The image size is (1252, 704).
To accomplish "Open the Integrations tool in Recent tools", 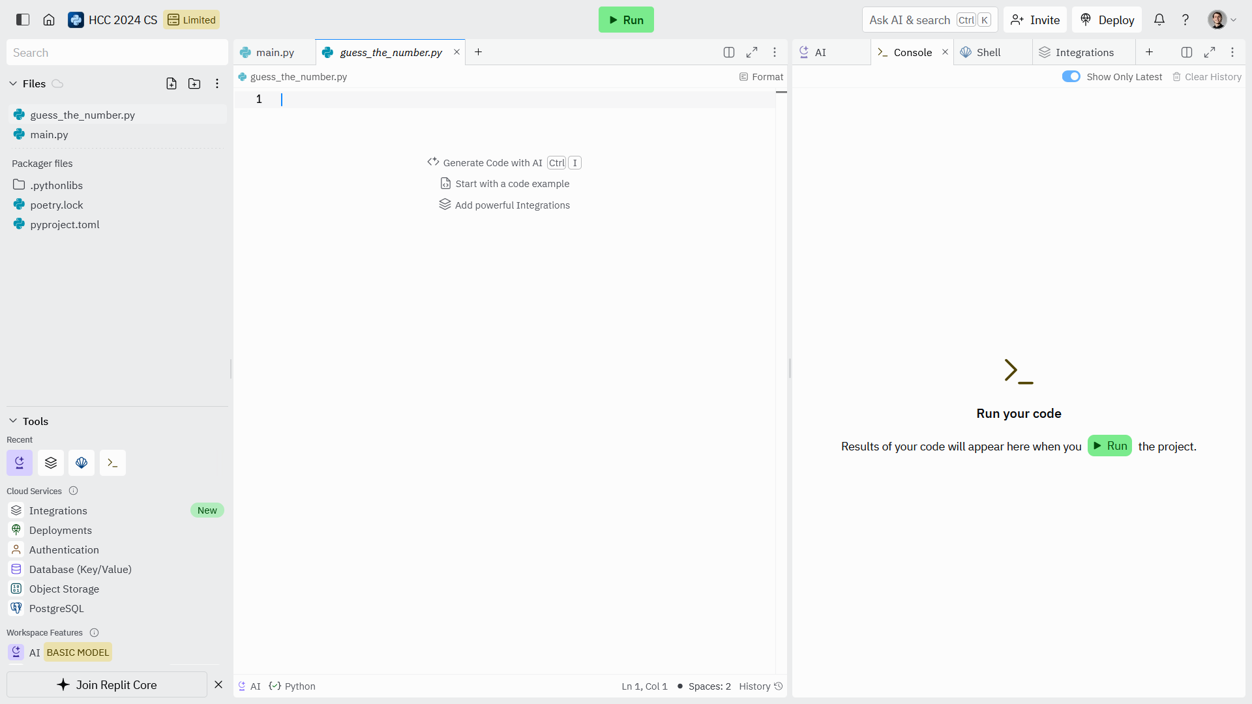I will (x=51, y=463).
